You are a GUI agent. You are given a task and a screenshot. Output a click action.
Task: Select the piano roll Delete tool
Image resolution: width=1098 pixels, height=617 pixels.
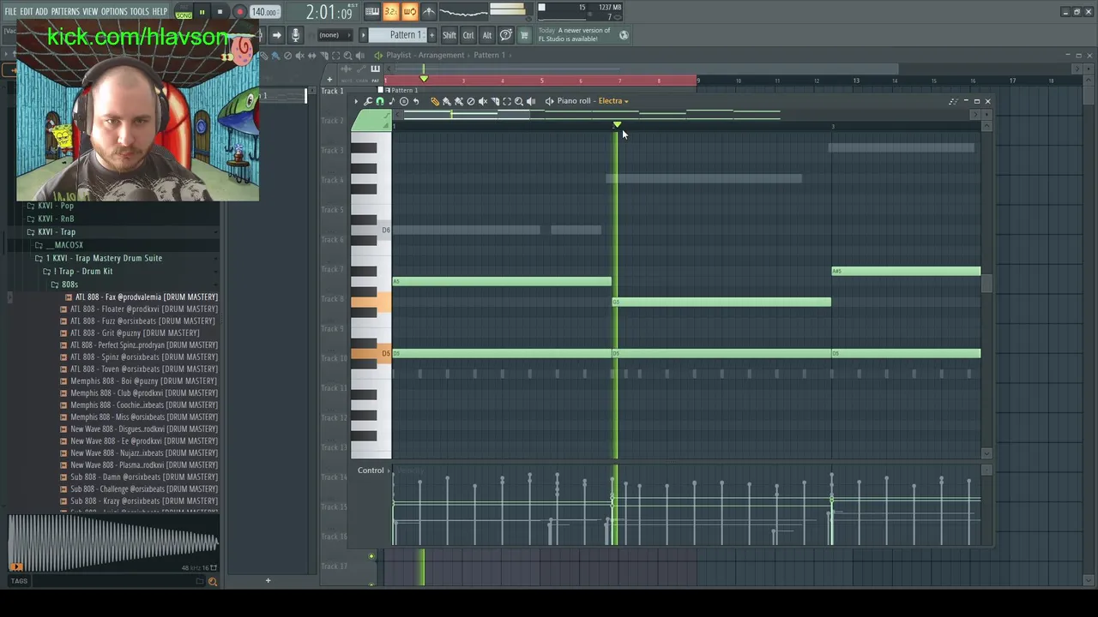[x=471, y=101]
